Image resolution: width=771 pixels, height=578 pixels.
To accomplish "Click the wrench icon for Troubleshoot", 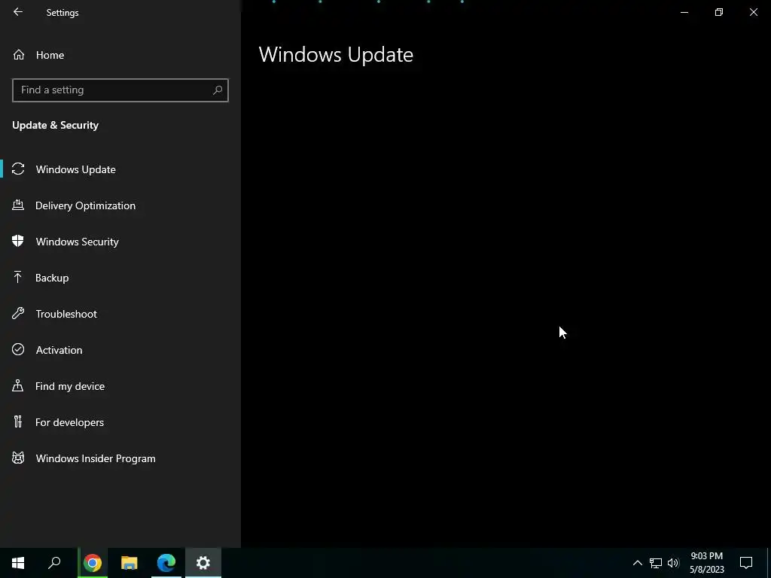I will pos(18,313).
